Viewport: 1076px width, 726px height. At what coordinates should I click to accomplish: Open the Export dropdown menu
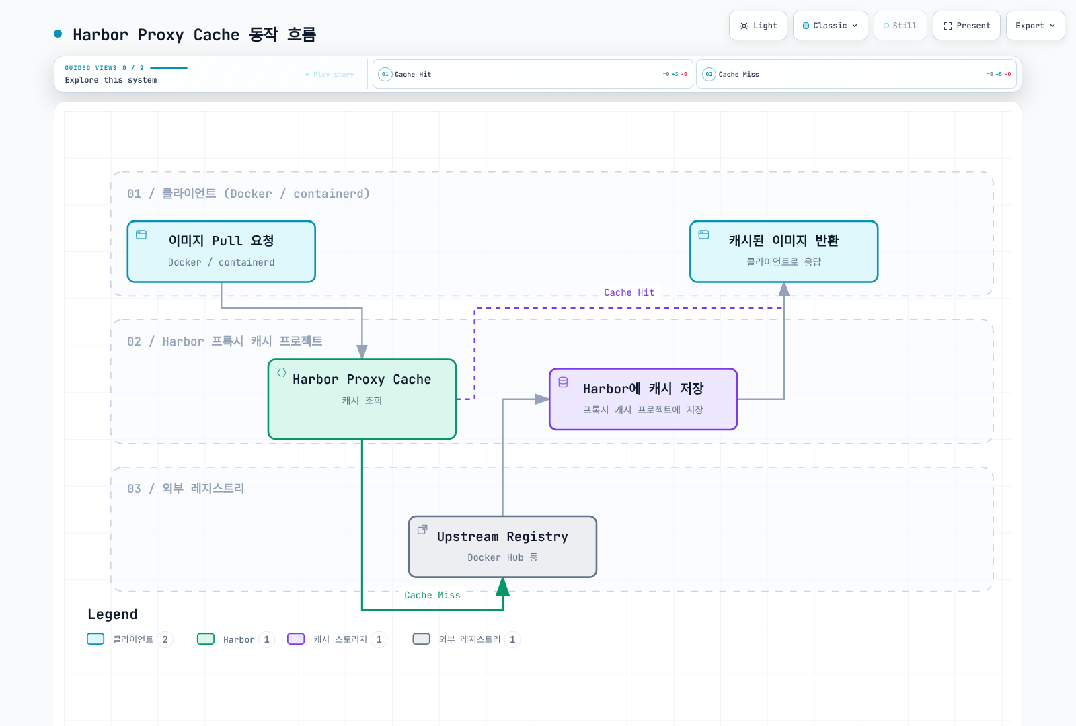click(x=1036, y=26)
